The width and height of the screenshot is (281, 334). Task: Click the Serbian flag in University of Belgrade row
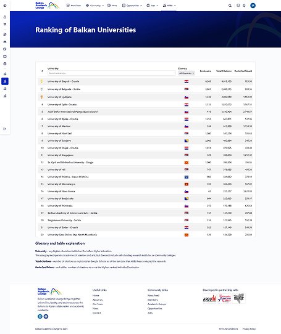click(187, 89)
